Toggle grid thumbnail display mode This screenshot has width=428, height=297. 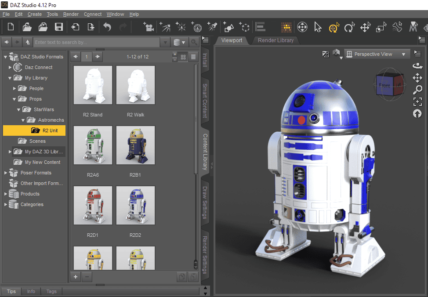[183, 57]
